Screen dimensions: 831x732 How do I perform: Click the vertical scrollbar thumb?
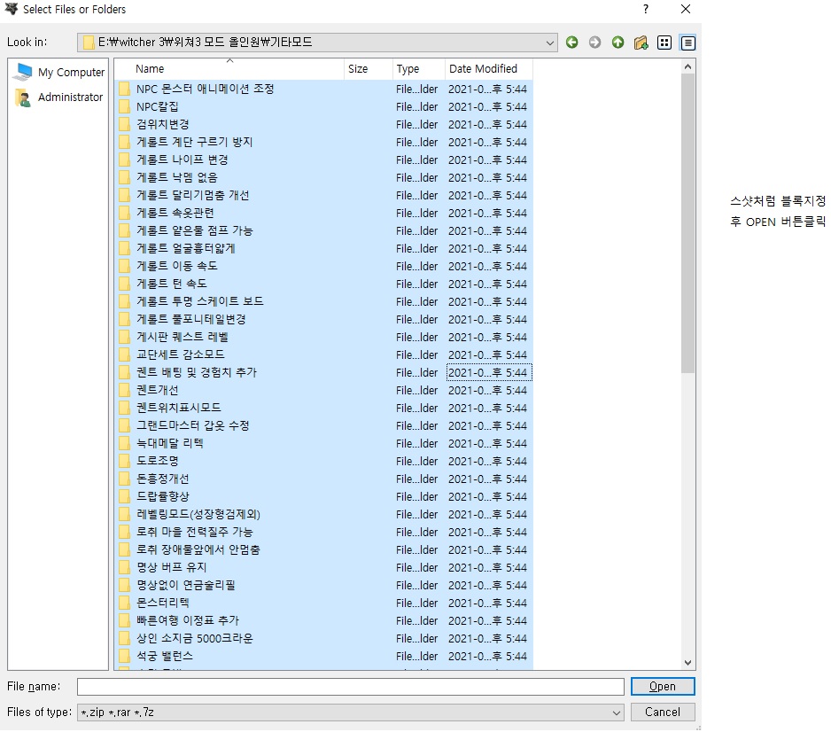pyautogui.click(x=687, y=223)
